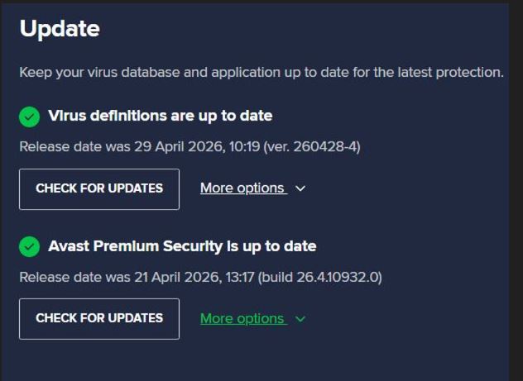Click the green checkmark beside Virus definitions
523x381 pixels.
(29, 117)
